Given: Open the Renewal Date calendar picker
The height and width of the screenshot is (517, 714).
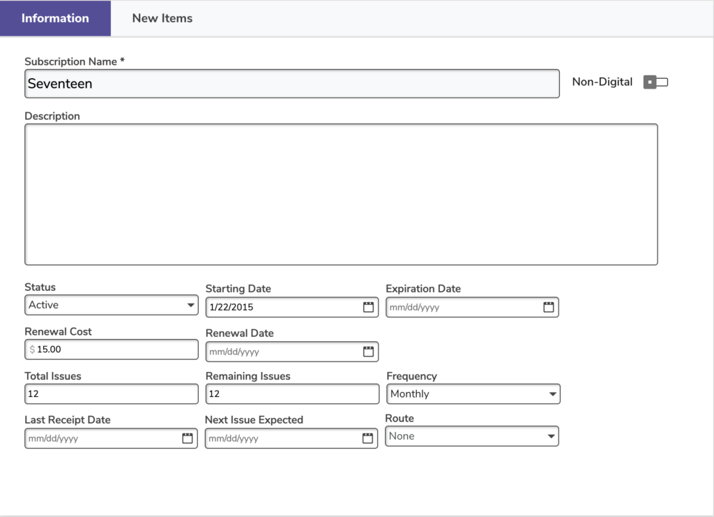Looking at the screenshot, I should tap(368, 352).
